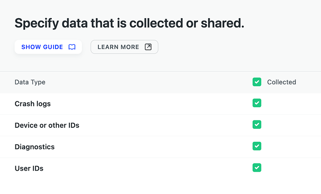This screenshot has width=321, height=194.
Task: Select the Crash logs row label
Action: coord(33,104)
